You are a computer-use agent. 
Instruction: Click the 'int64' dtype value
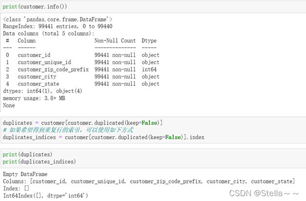pyautogui.click(x=149, y=70)
